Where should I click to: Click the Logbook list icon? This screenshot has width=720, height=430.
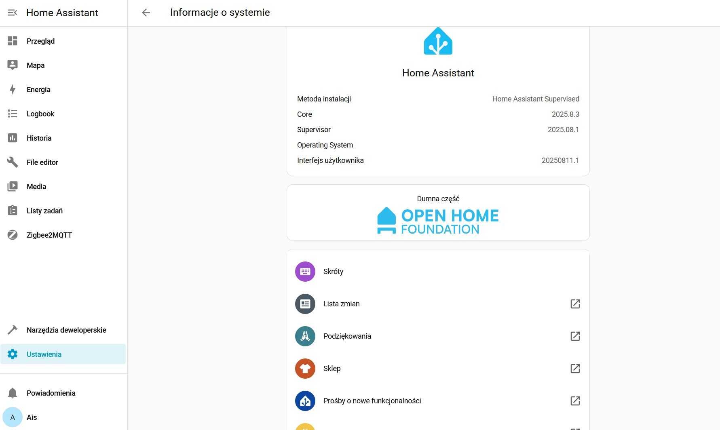[x=13, y=114]
